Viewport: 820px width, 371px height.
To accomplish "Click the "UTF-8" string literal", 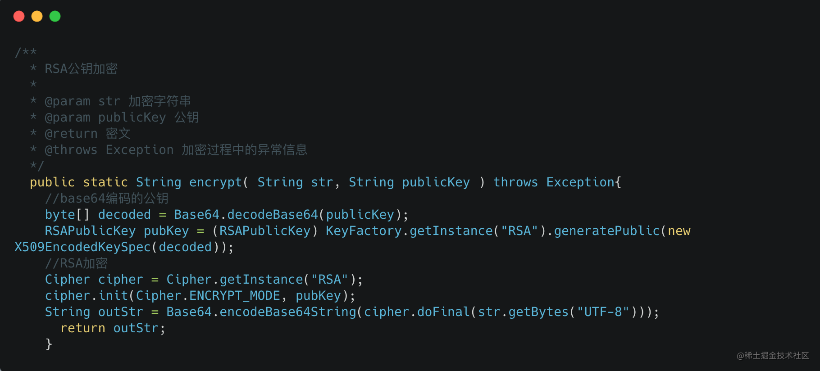I will (603, 312).
